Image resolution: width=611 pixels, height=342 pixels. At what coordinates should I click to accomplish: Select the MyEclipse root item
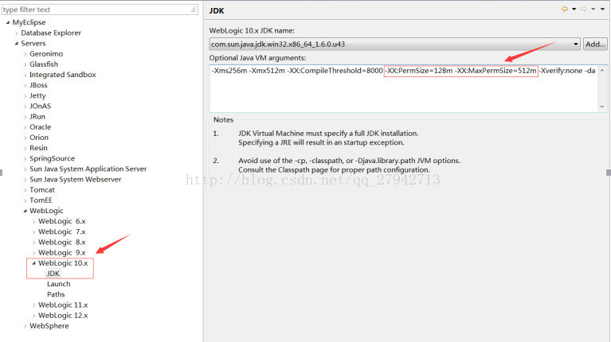29,22
